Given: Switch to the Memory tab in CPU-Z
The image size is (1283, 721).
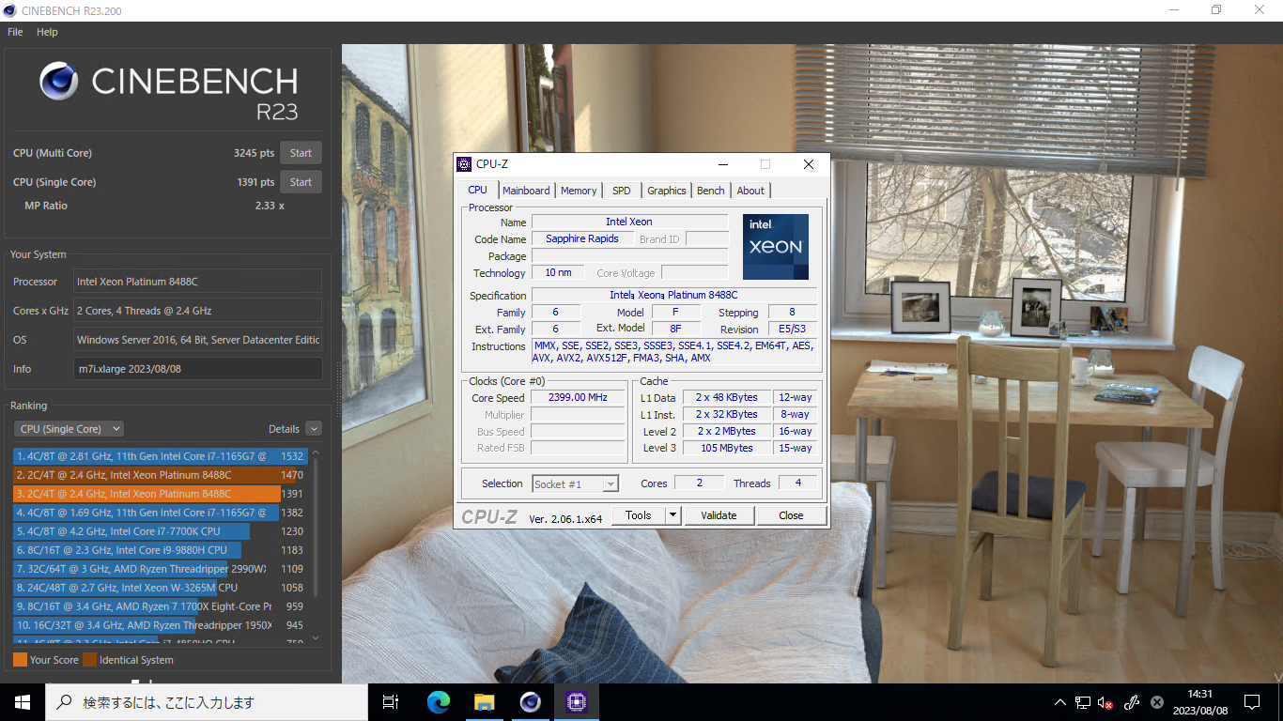Looking at the screenshot, I should coord(579,191).
